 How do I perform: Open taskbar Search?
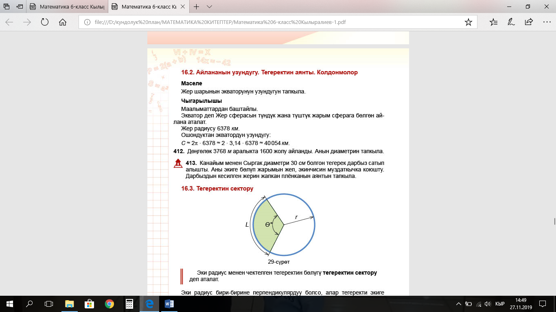pyautogui.click(x=29, y=303)
